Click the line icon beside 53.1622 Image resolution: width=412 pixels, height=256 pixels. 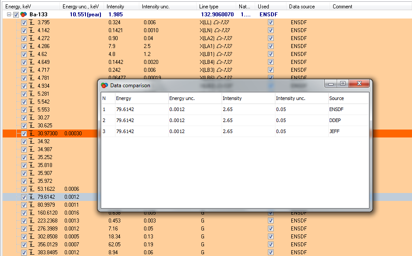[x=32, y=189]
